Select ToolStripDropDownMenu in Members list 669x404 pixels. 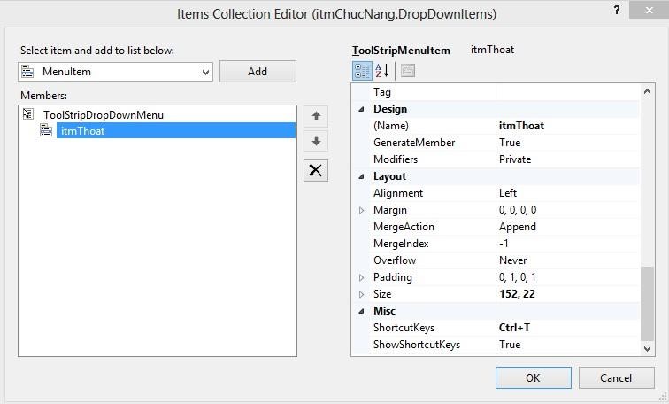[103, 114]
